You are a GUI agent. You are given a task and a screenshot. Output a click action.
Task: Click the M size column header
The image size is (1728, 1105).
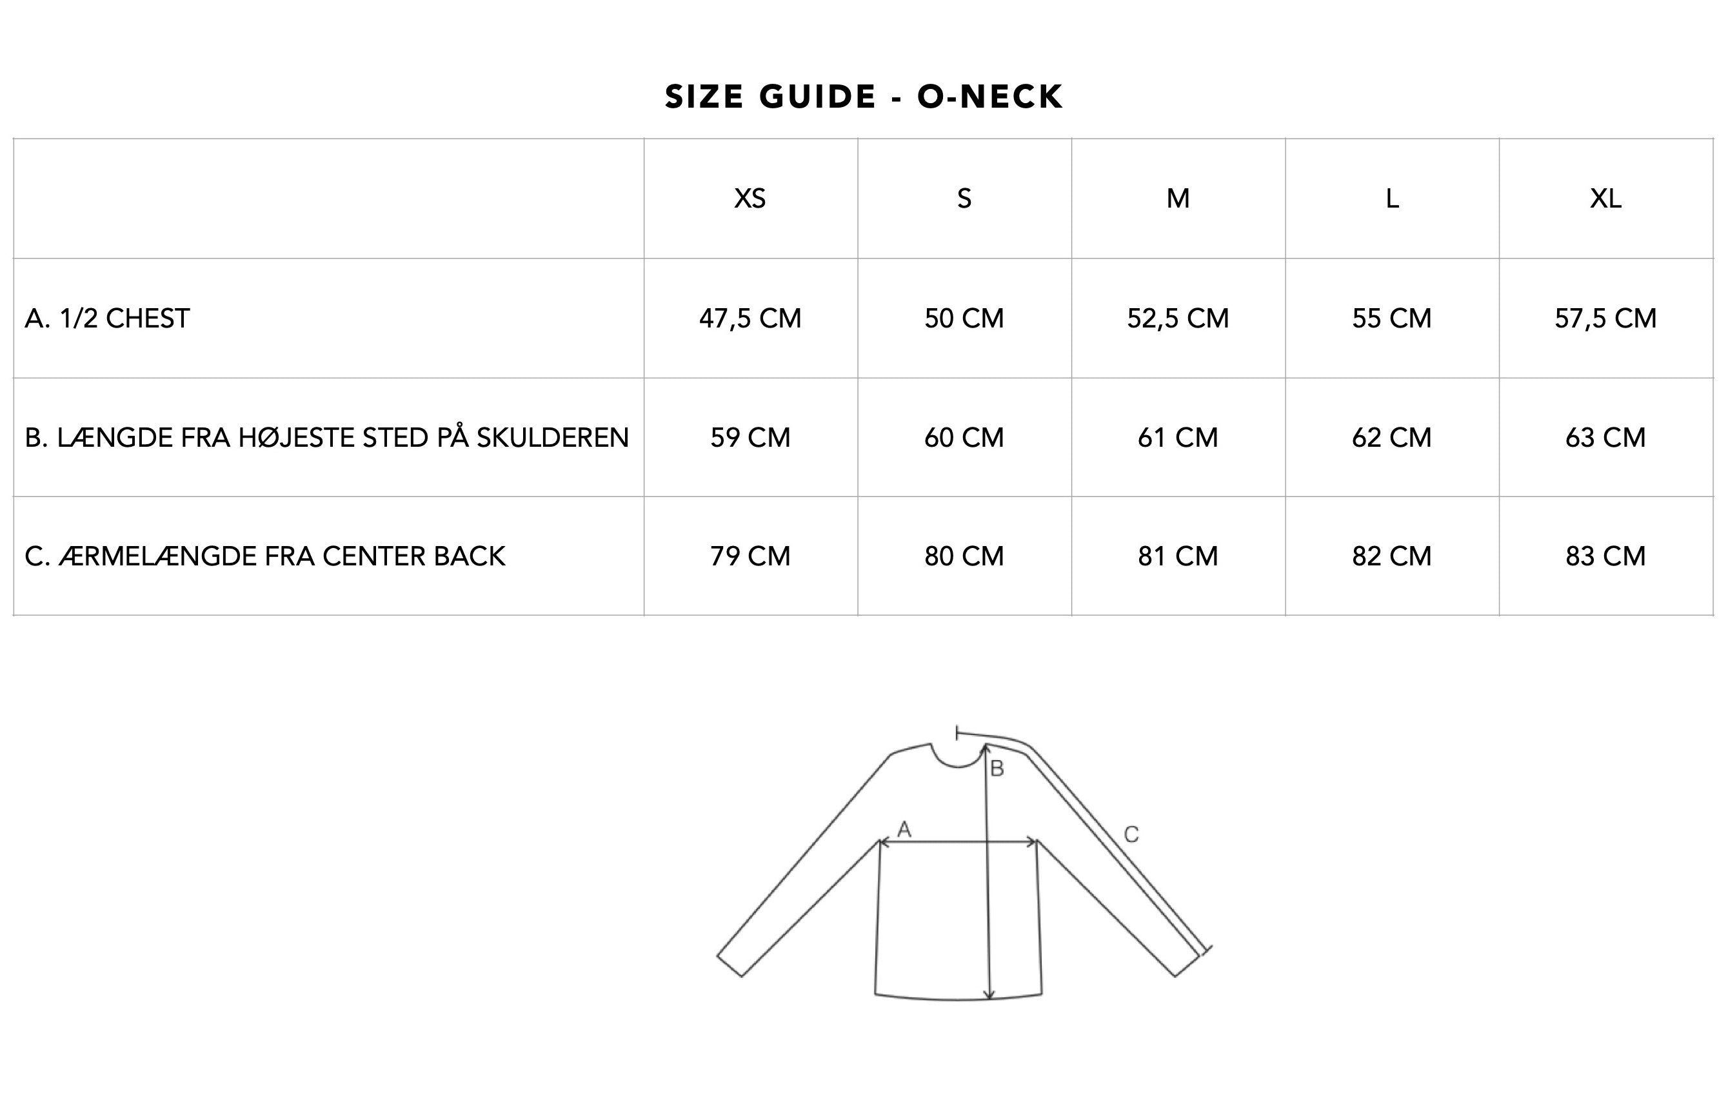point(1178,199)
